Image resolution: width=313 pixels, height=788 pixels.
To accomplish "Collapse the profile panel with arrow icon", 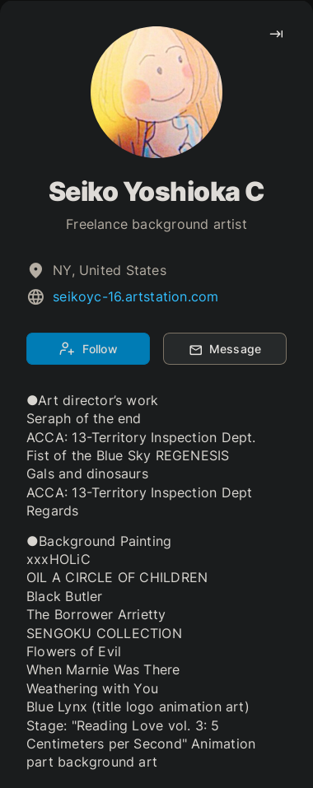I will click(x=276, y=34).
